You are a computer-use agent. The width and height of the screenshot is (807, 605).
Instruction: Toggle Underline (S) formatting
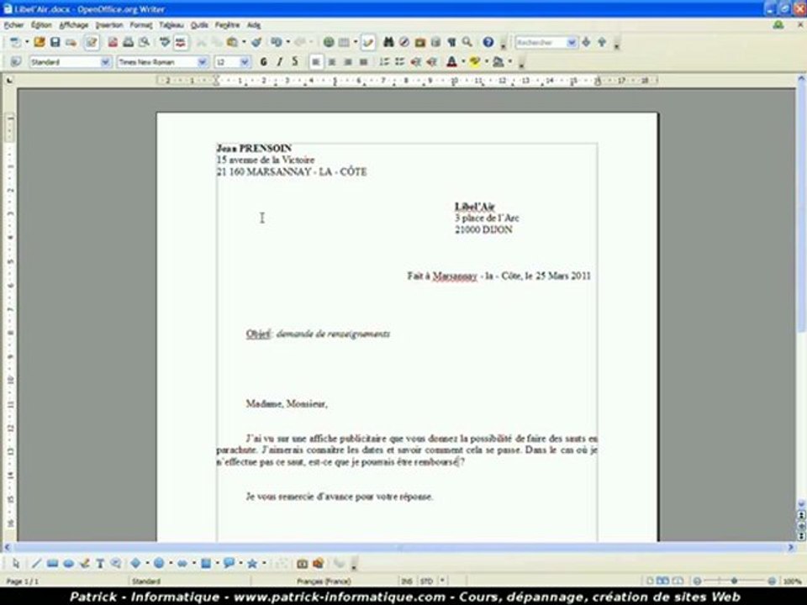point(295,61)
